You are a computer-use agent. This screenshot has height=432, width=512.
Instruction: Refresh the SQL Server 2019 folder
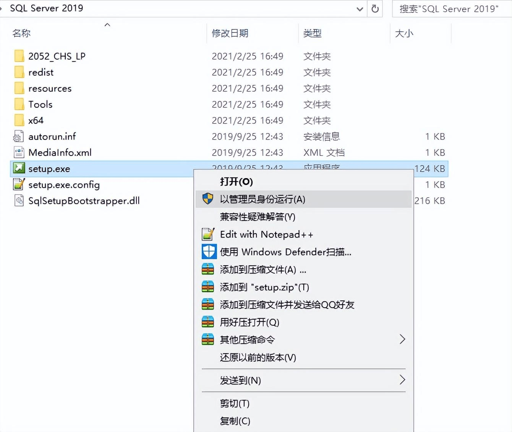click(375, 8)
